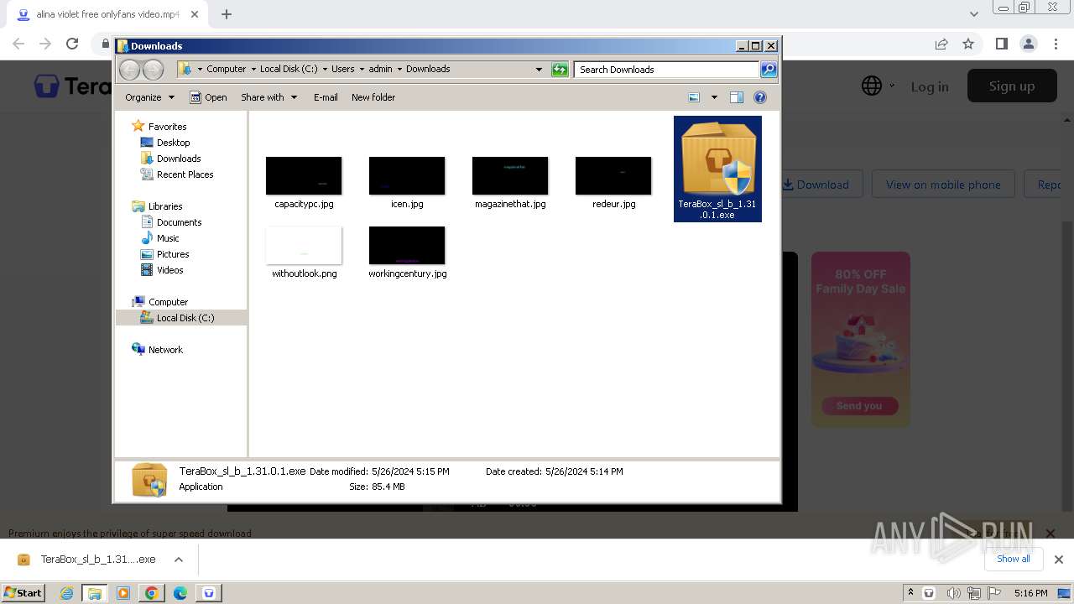Select the withoutlook.png file
The image size is (1074, 604).
304,253
